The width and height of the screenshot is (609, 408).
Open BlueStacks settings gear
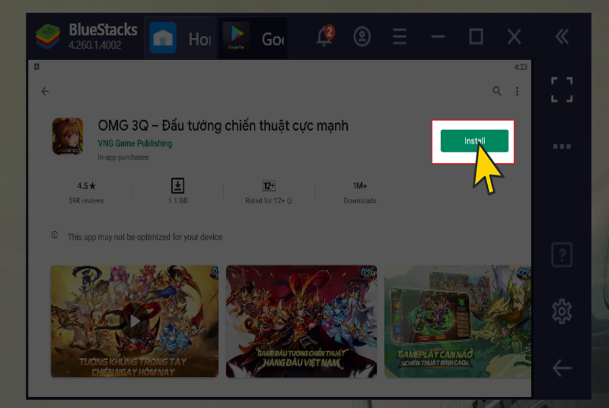562,311
